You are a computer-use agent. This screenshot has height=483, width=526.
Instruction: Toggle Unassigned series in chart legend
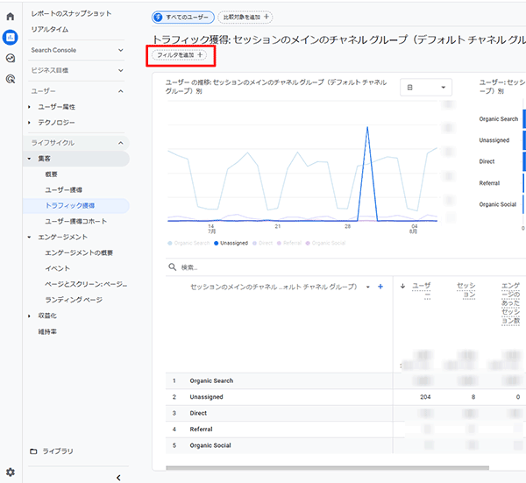232,243
